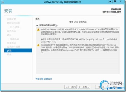
Task: Click the warning icon beside Windows Server 2012 R2 message
Action: click(x=38, y=30)
